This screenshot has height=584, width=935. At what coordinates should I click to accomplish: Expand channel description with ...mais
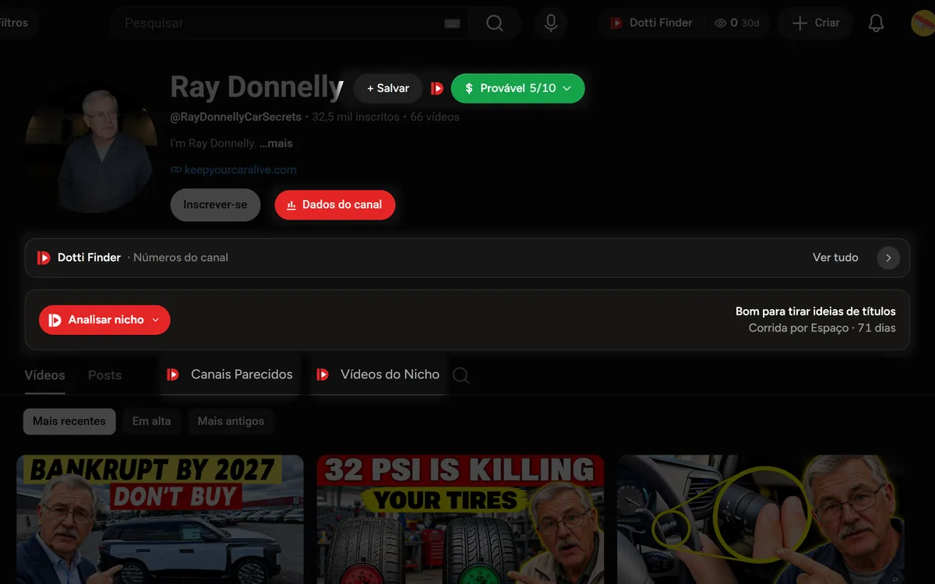tap(276, 144)
